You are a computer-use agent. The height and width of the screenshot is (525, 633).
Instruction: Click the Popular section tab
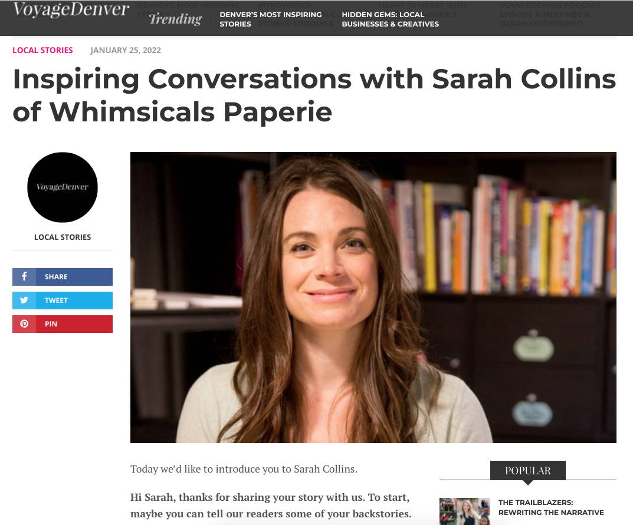527,471
